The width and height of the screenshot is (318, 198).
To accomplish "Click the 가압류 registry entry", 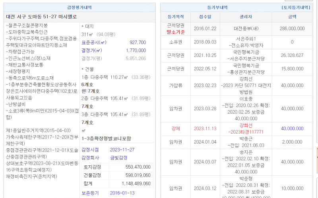I will click(x=175, y=85).
